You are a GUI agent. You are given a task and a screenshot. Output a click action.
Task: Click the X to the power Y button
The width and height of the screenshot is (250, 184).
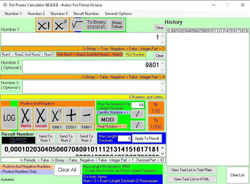(56, 115)
